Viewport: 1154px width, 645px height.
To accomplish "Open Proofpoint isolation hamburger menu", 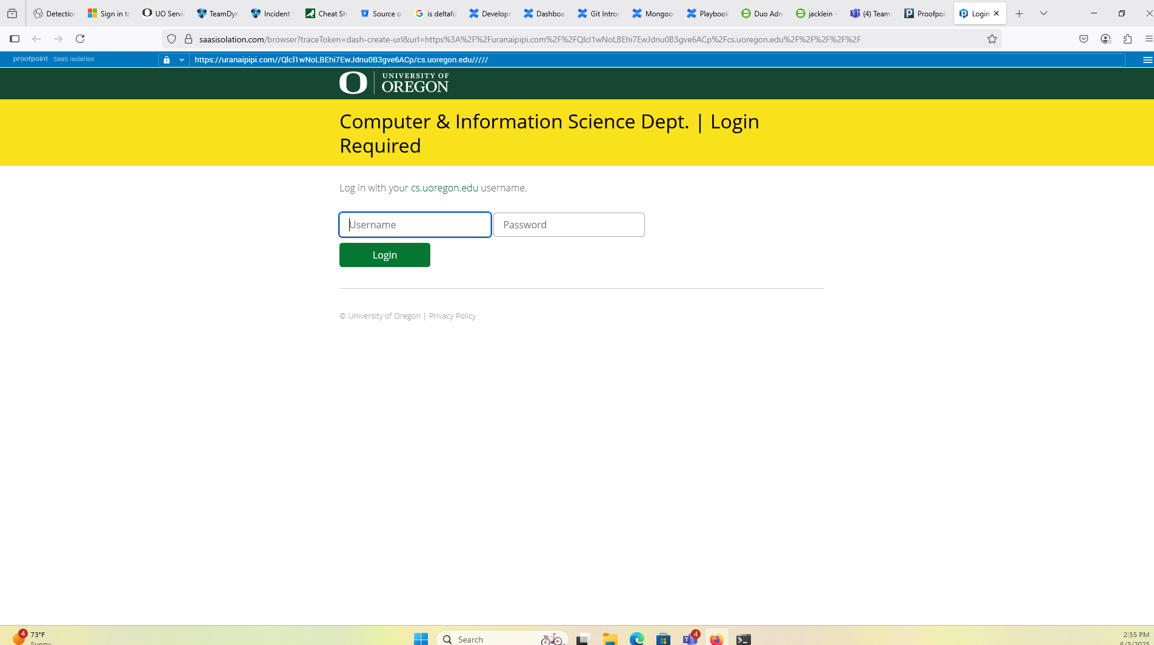I will point(1147,60).
